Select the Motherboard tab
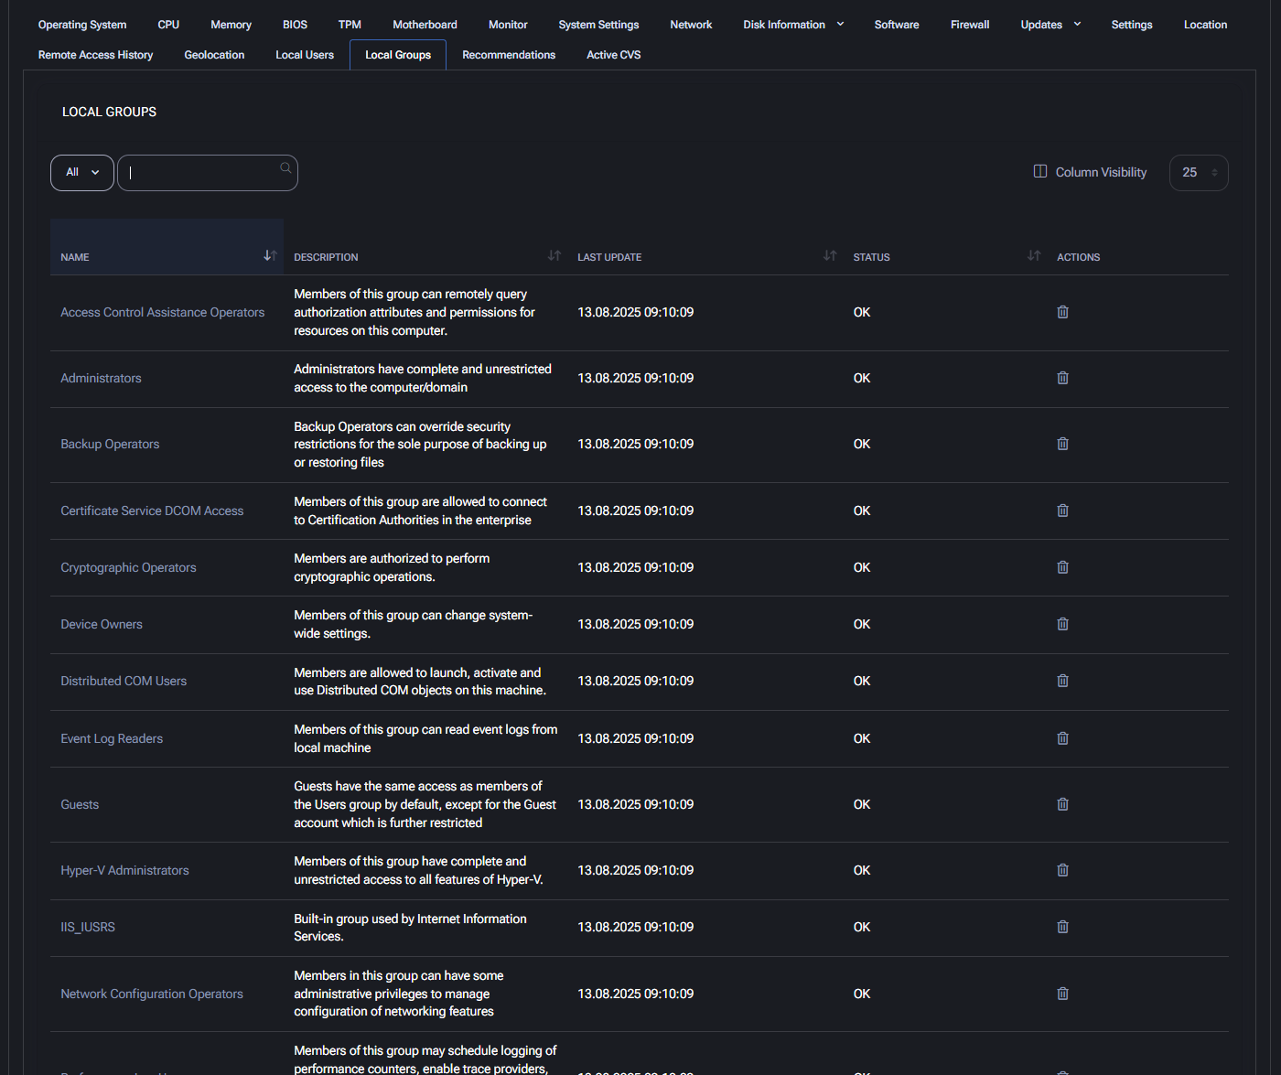This screenshot has height=1075, width=1281. [x=425, y=25]
